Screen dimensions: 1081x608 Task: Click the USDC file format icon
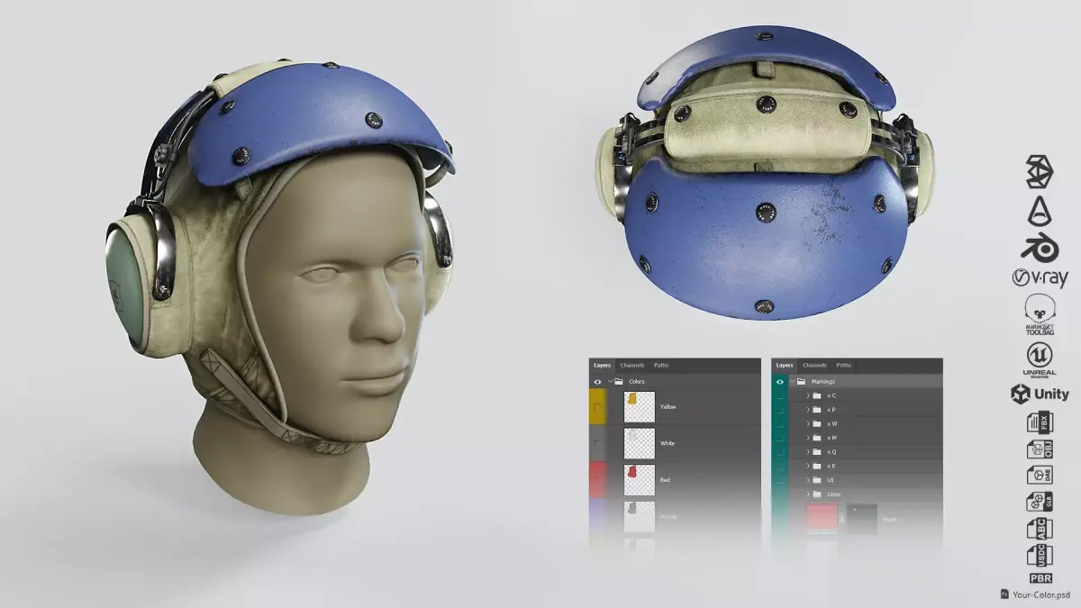pyautogui.click(x=1040, y=556)
